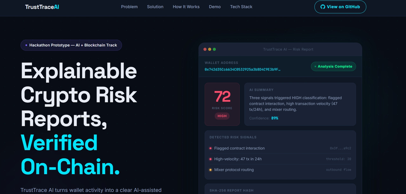Click the DETECTED RISK SIGNALS heading

pyautogui.click(x=233, y=137)
